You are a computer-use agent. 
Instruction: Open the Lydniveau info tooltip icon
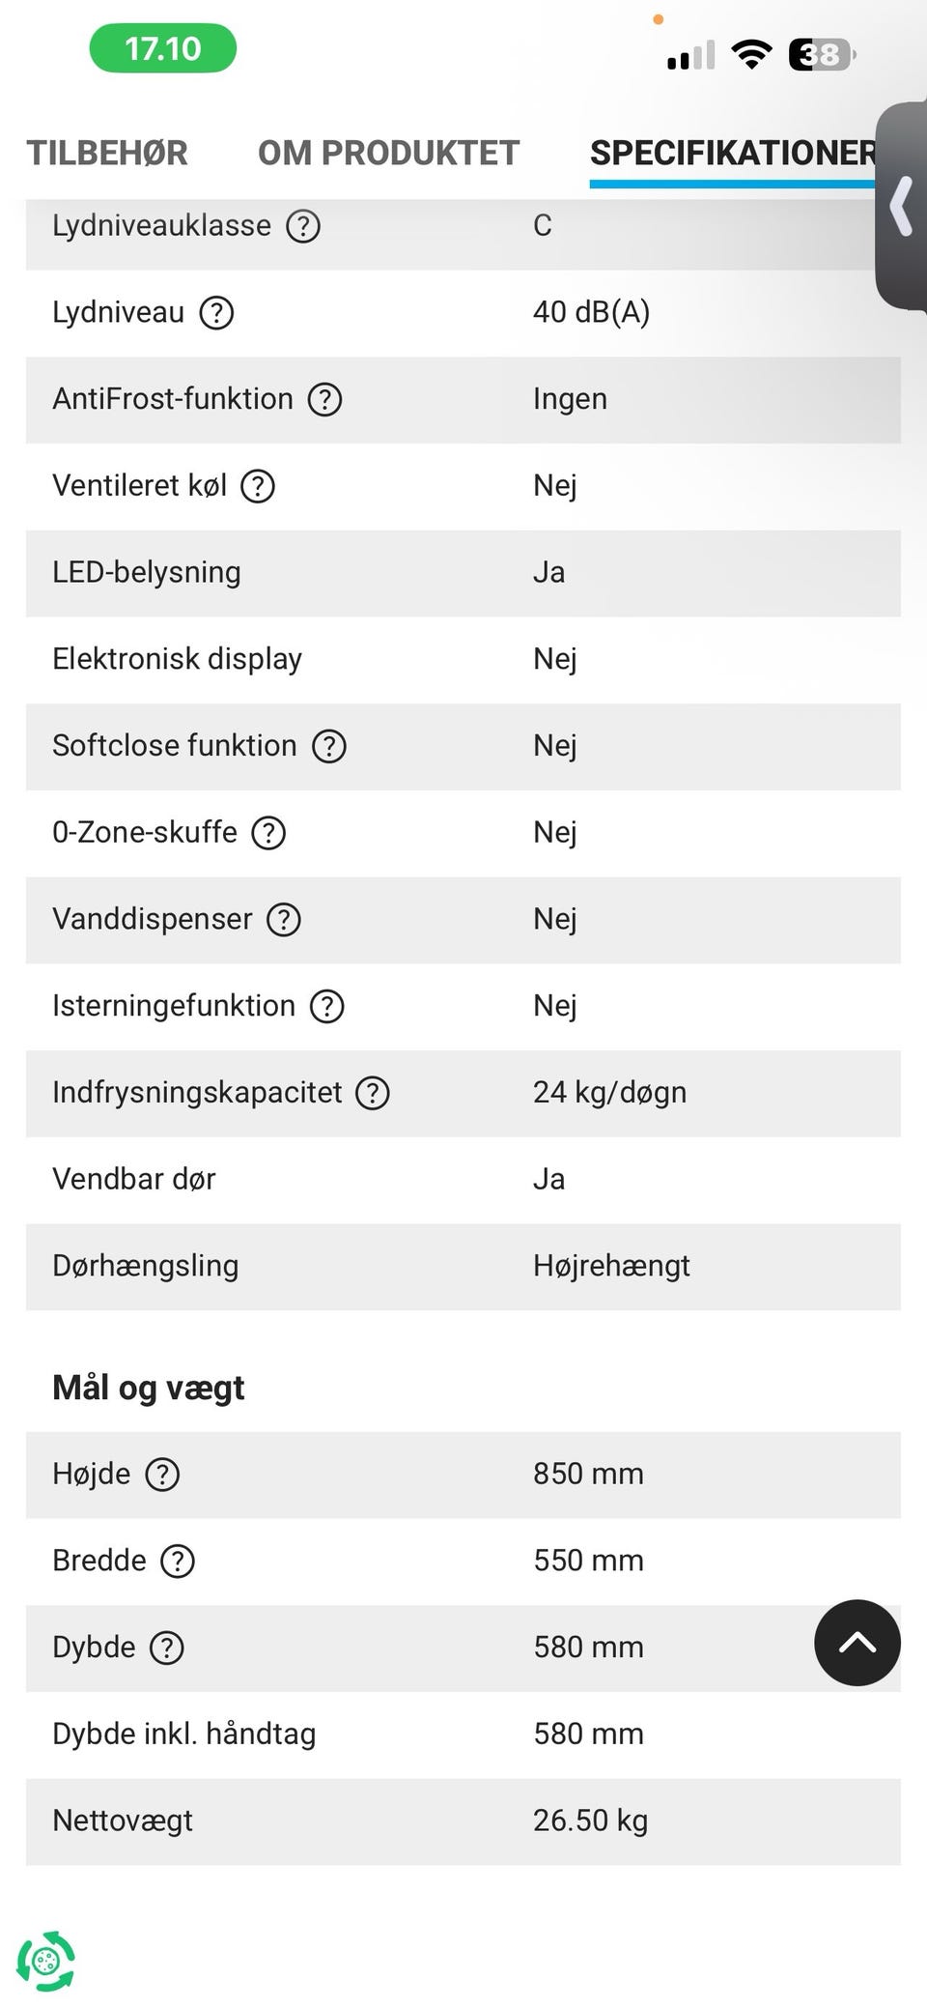[216, 313]
